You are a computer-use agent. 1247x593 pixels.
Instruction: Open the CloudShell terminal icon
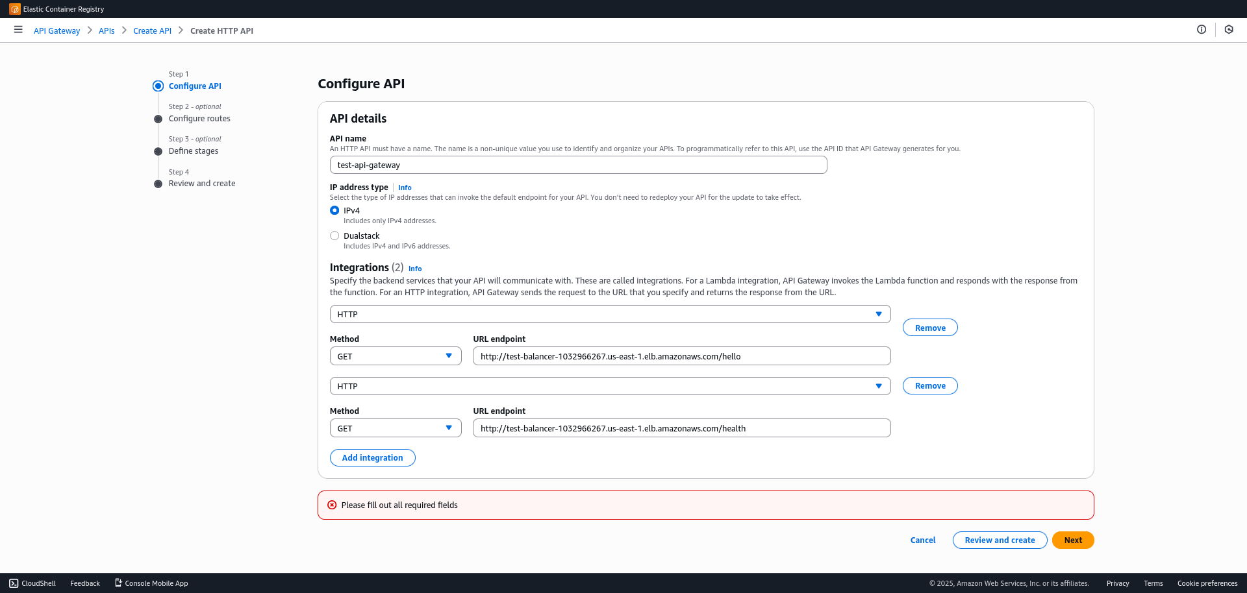tap(14, 583)
